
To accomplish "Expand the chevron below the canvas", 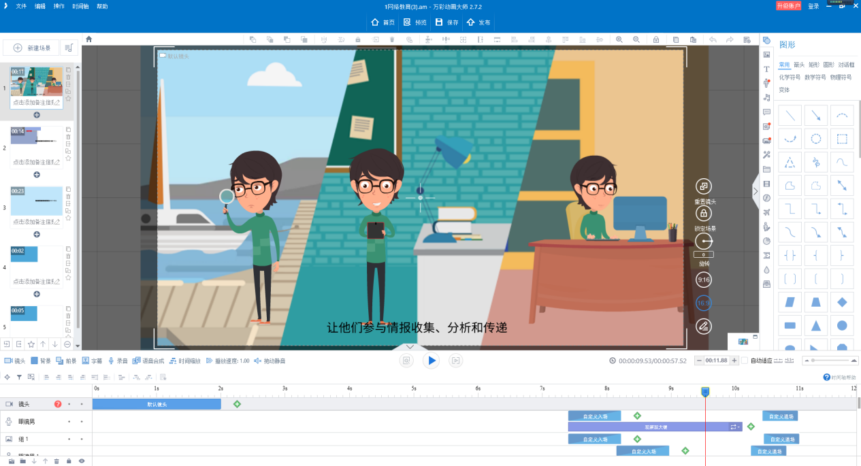I will [409, 347].
